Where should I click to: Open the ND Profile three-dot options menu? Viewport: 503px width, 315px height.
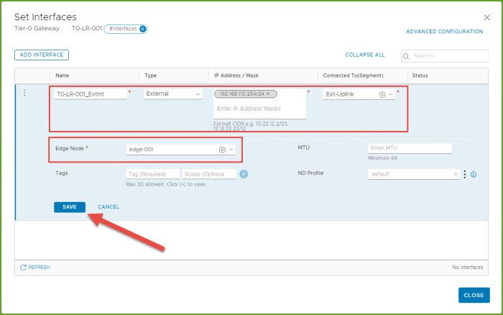pyautogui.click(x=465, y=174)
